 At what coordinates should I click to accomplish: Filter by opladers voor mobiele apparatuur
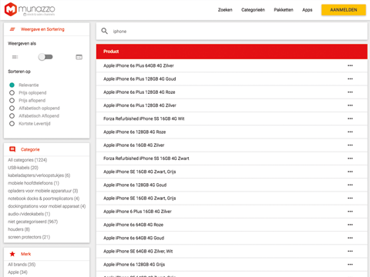(x=42, y=191)
